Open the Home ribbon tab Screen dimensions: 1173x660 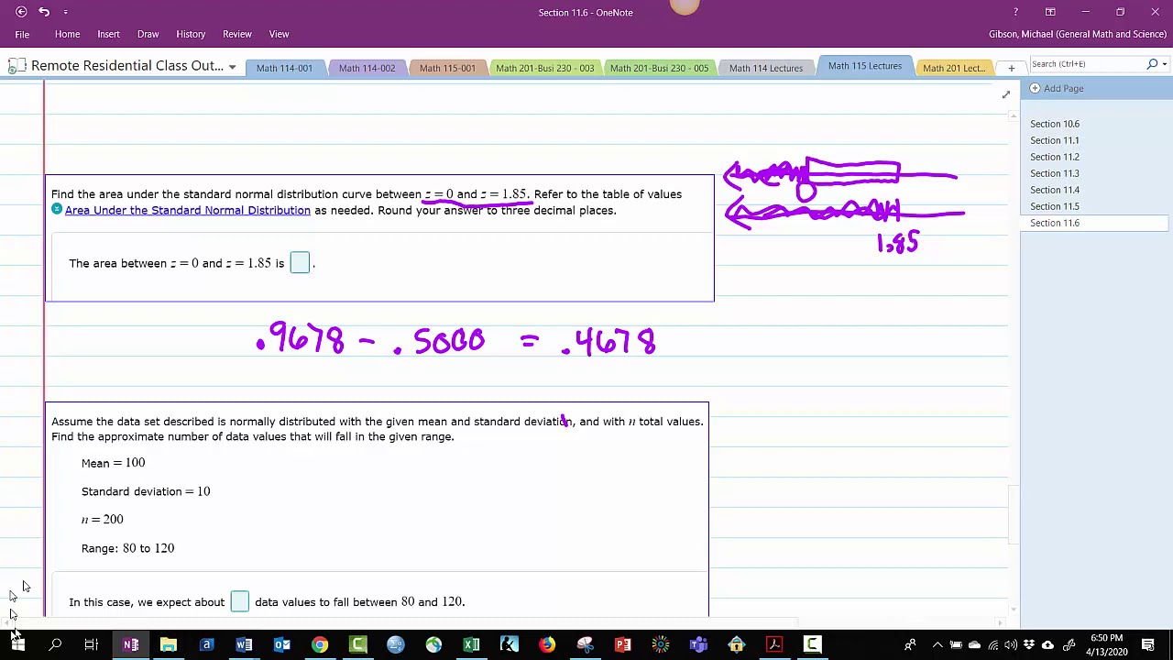tap(67, 34)
